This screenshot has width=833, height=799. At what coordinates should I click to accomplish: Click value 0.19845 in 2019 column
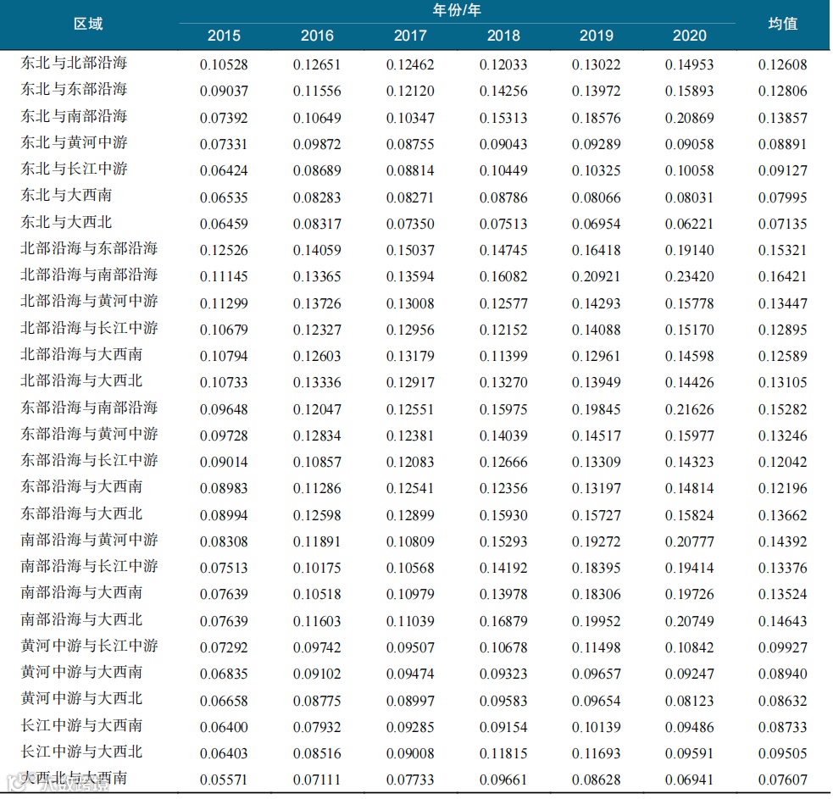click(x=596, y=409)
